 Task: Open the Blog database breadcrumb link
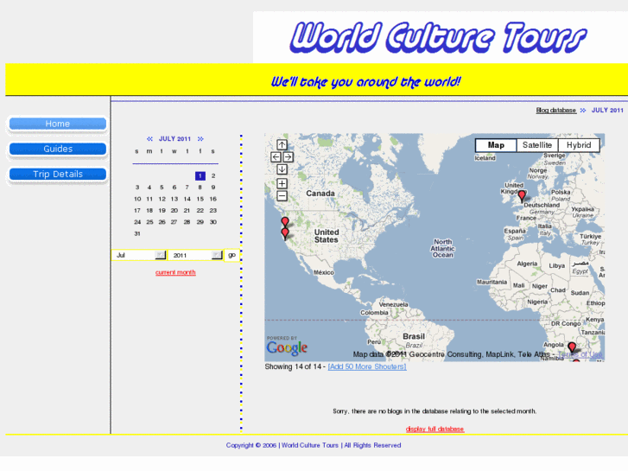tap(556, 111)
